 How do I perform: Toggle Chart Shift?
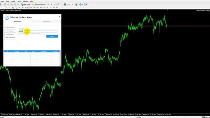(72, 4)
